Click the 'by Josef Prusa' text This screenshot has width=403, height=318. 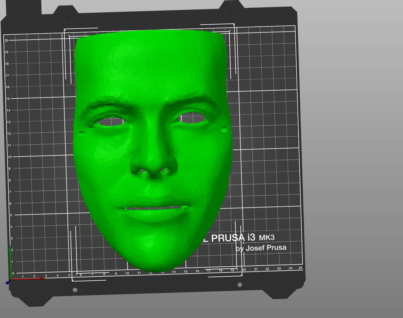click(x=261, y=248)
